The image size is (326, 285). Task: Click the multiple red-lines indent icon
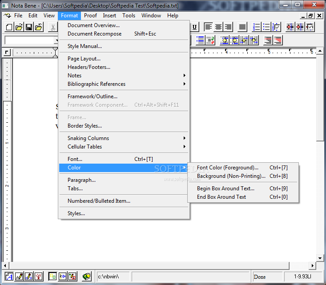point(278,40)
